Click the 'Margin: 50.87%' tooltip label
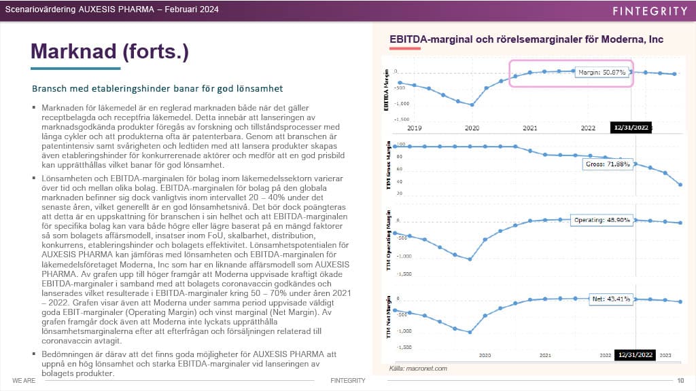Viewport: 696px width, 391px height. click(x=602, y=72)
